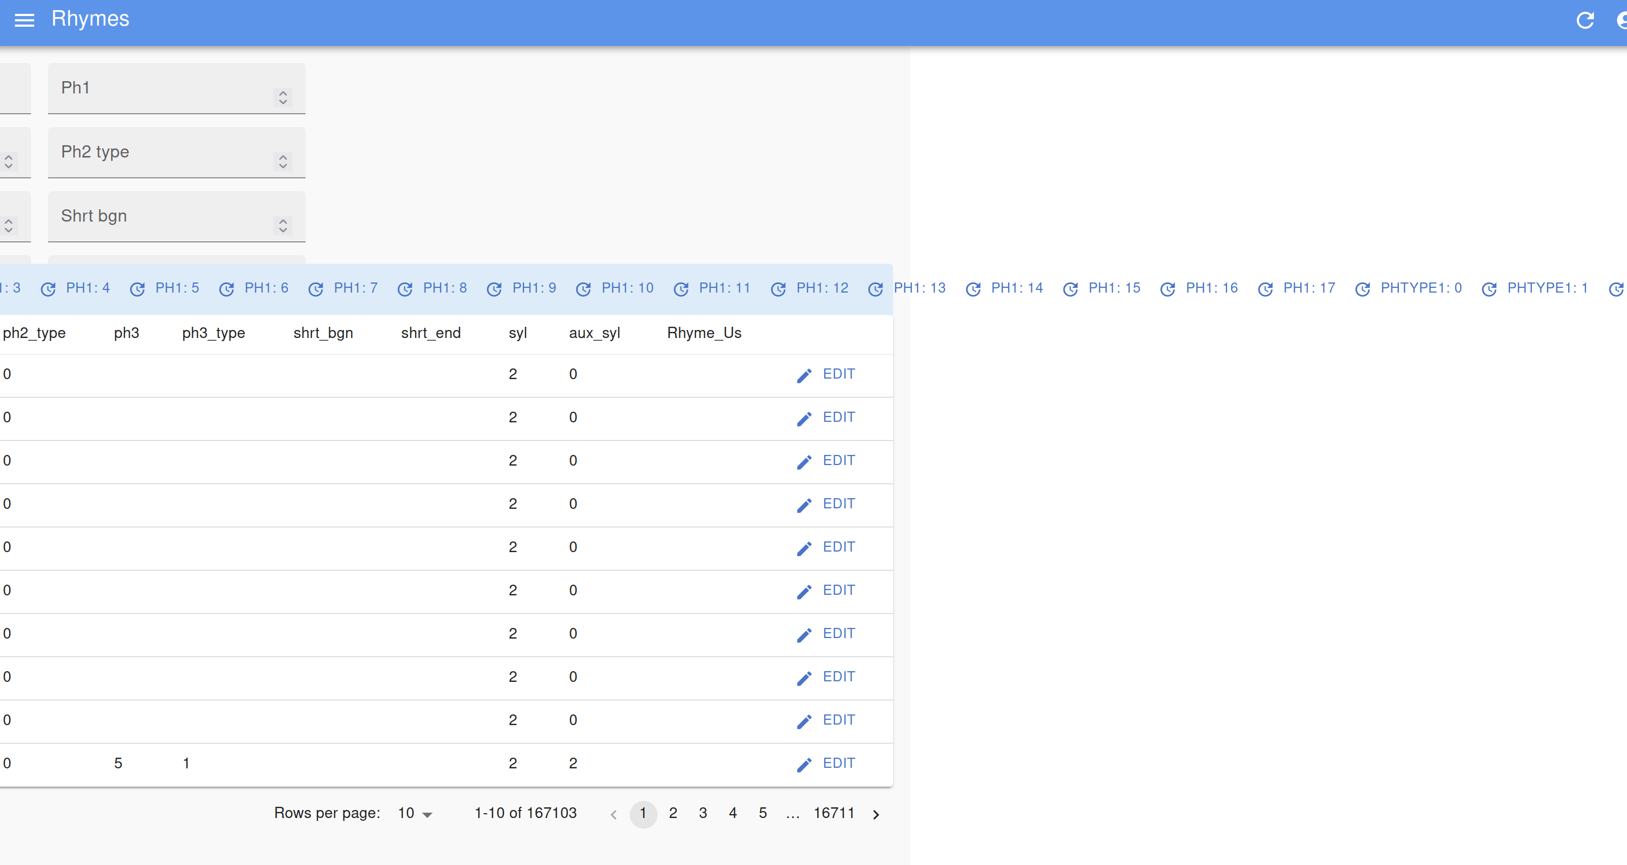Open the Rows per page dropdown
The image size is (1627, 865).
pyautogui.click(x=414, y=813)
